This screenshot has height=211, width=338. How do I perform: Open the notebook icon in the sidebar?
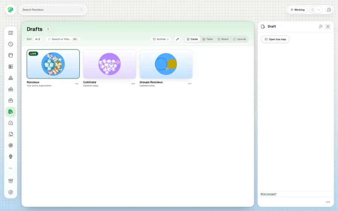[x=11, y=56]
